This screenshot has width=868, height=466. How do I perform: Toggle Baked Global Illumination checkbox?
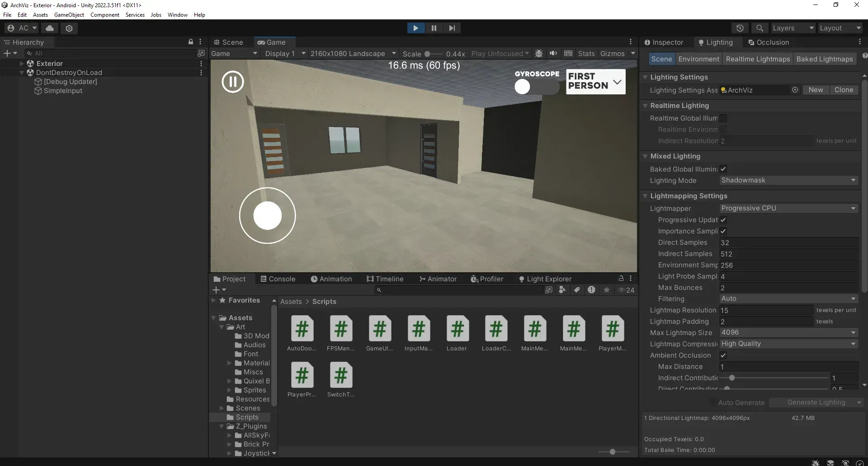click(x=723, y=169)
